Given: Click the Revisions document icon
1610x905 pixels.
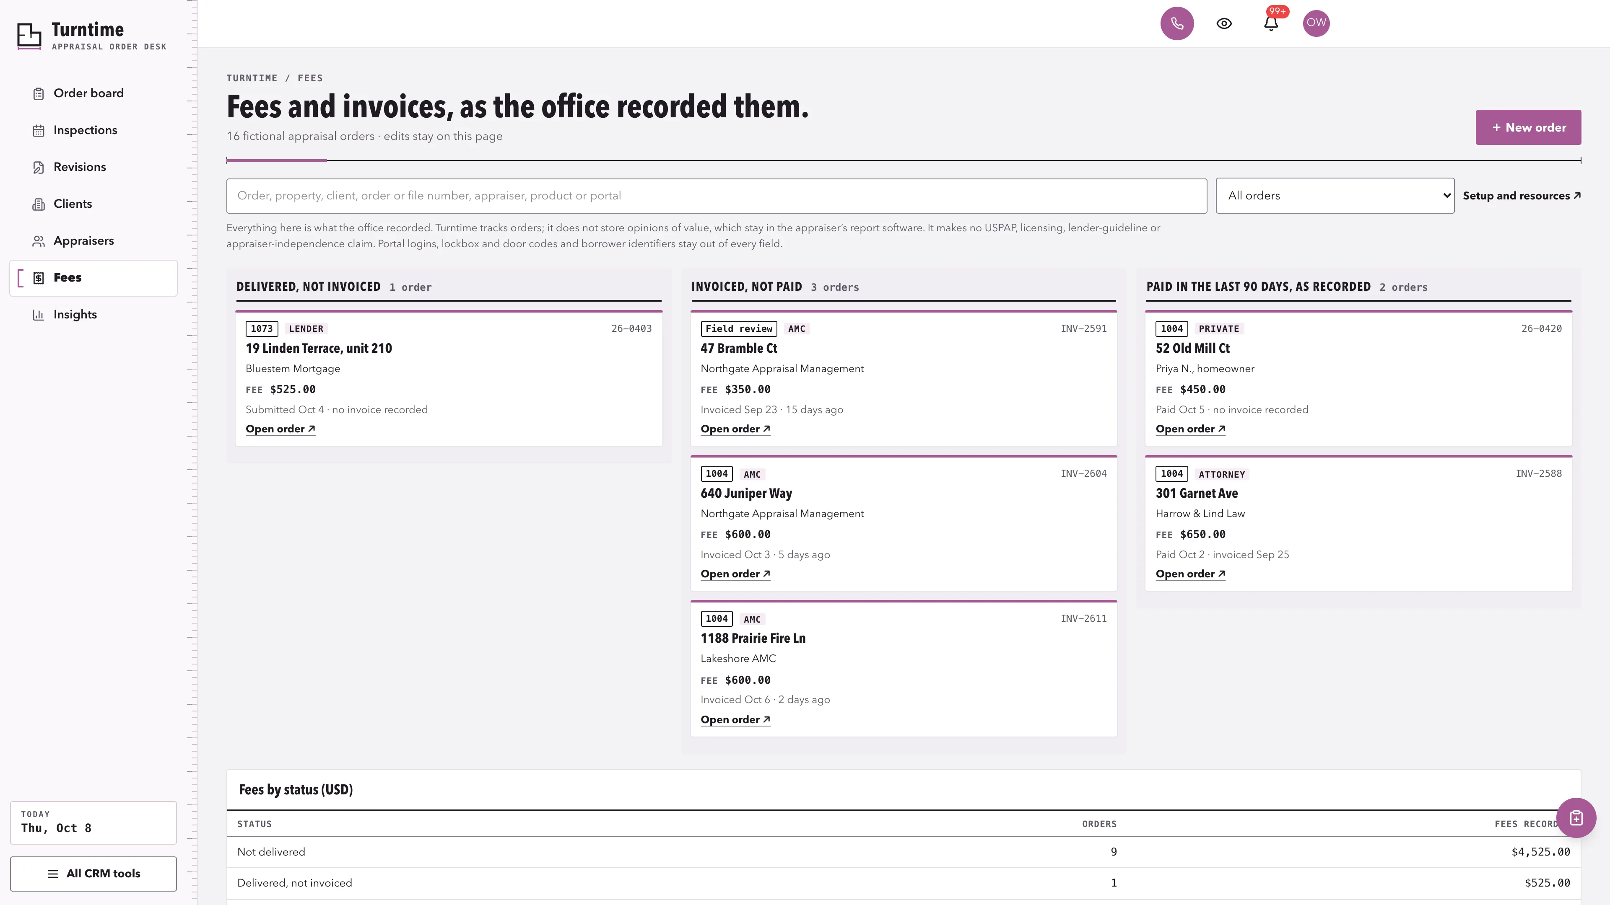Looking at the screenshot, I should 38,168.
